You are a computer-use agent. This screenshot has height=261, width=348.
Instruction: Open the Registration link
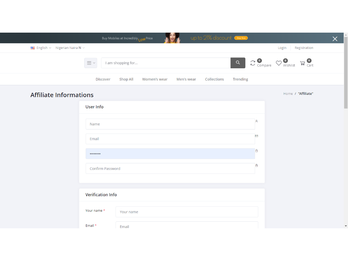[x=304, y=48]
